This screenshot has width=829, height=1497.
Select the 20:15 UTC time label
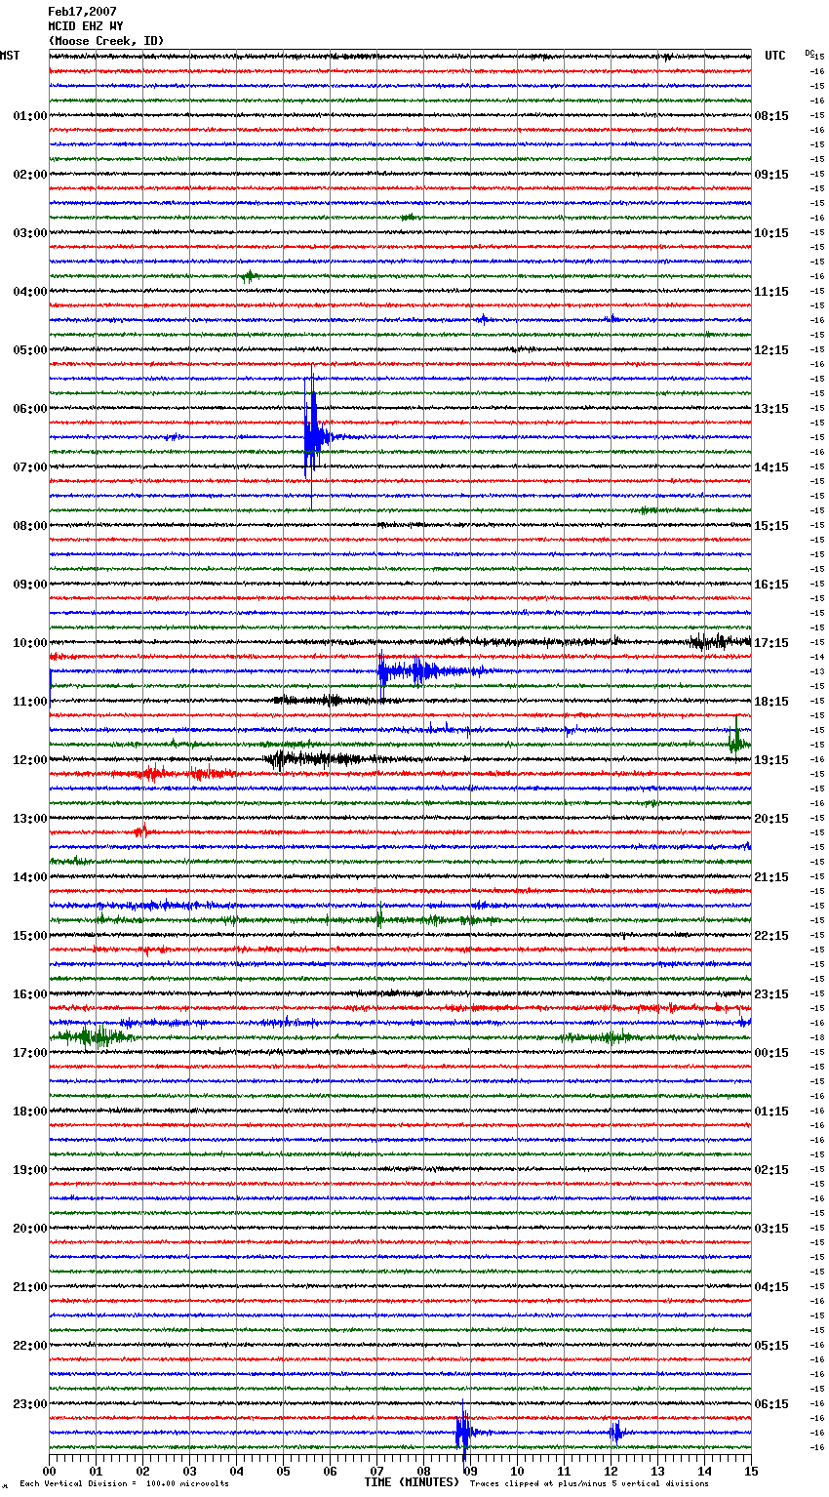tap(771, 819)
